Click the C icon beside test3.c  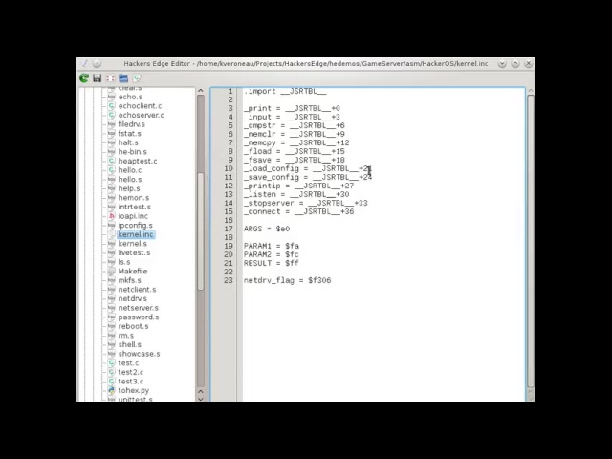coord(111,381)
